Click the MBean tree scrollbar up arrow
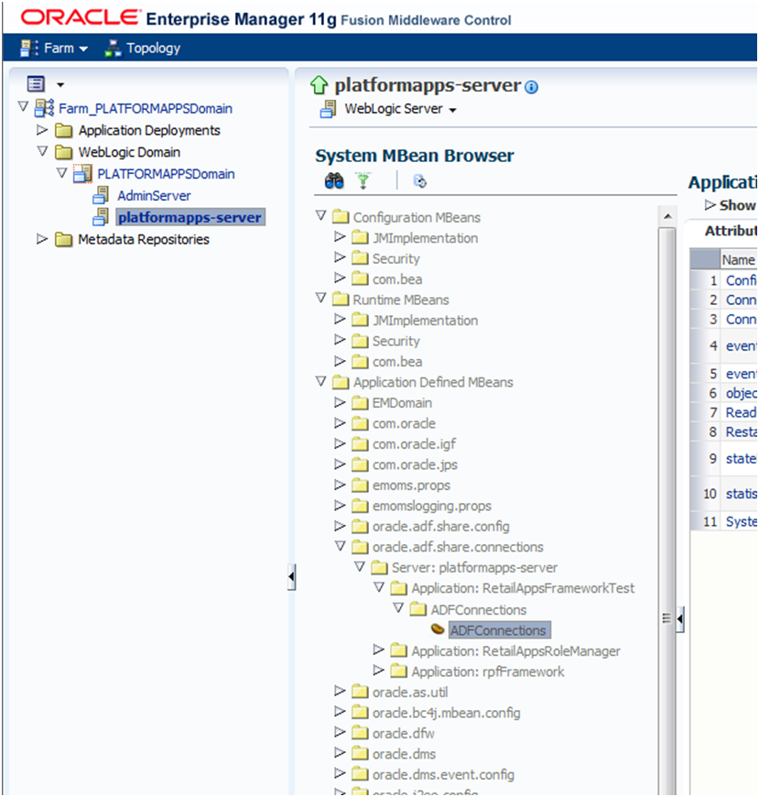Image resolution: width=759 pixels, height=797 pixels. point(667,217)
